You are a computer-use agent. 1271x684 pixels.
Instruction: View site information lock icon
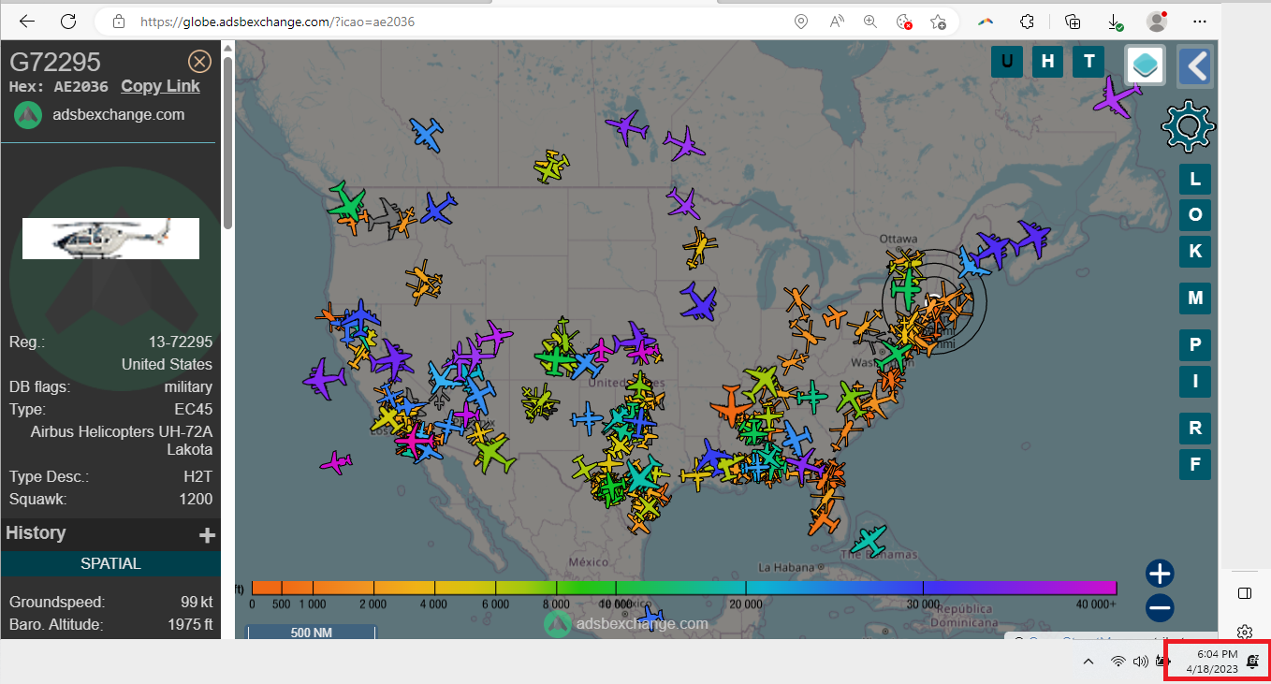click(x=118, y=21)
